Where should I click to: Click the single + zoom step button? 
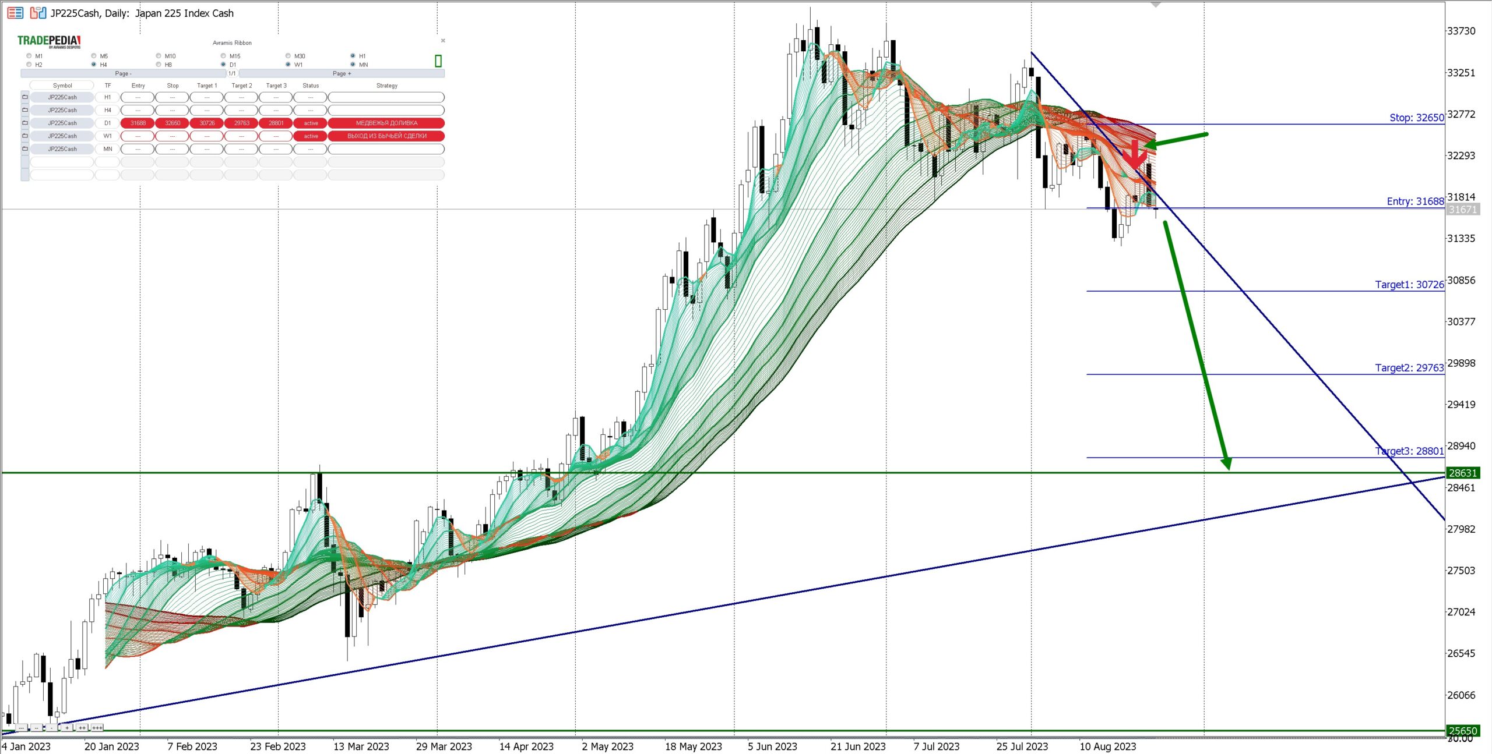pyautogui.click(x=67, y=728)
